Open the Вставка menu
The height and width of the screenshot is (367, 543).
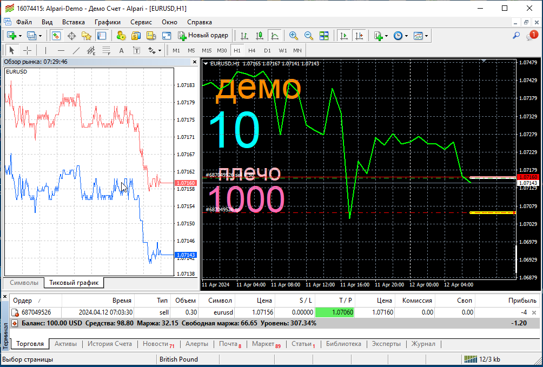click(x=74, y=22)
